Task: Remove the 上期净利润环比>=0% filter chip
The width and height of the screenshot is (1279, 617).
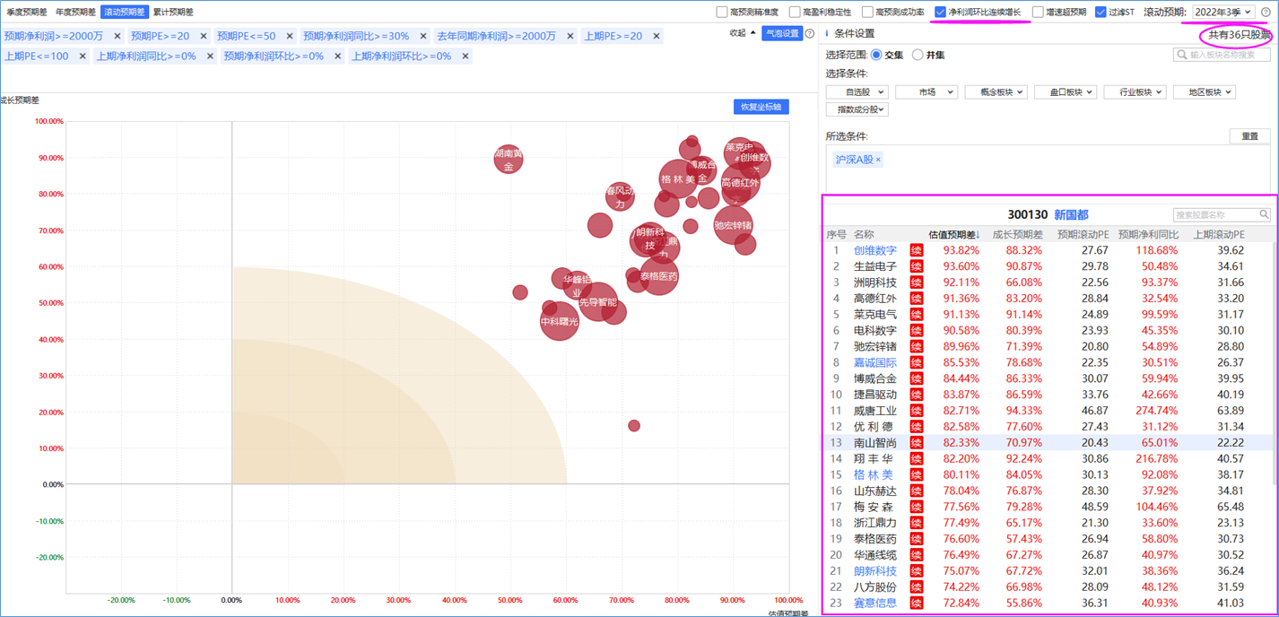Action: [465, 56]
